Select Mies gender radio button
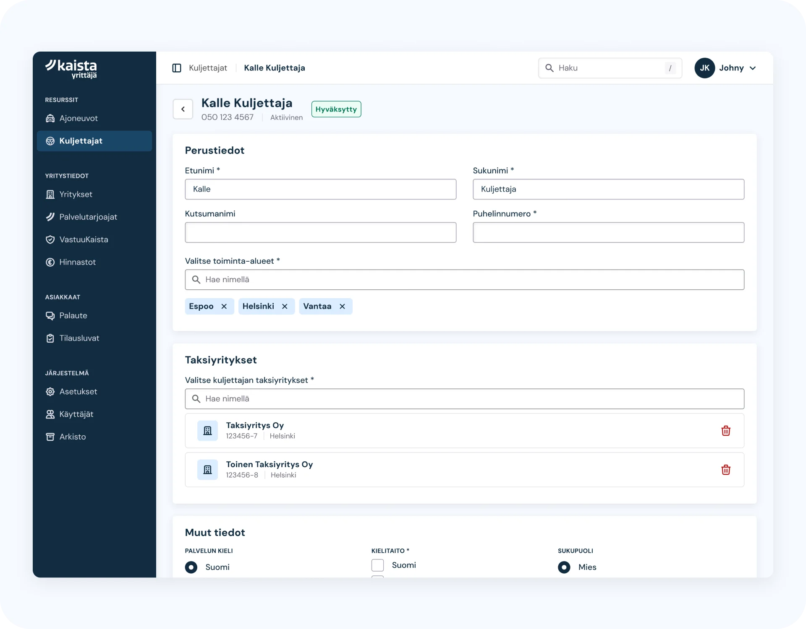 click(x=564, y=567)
